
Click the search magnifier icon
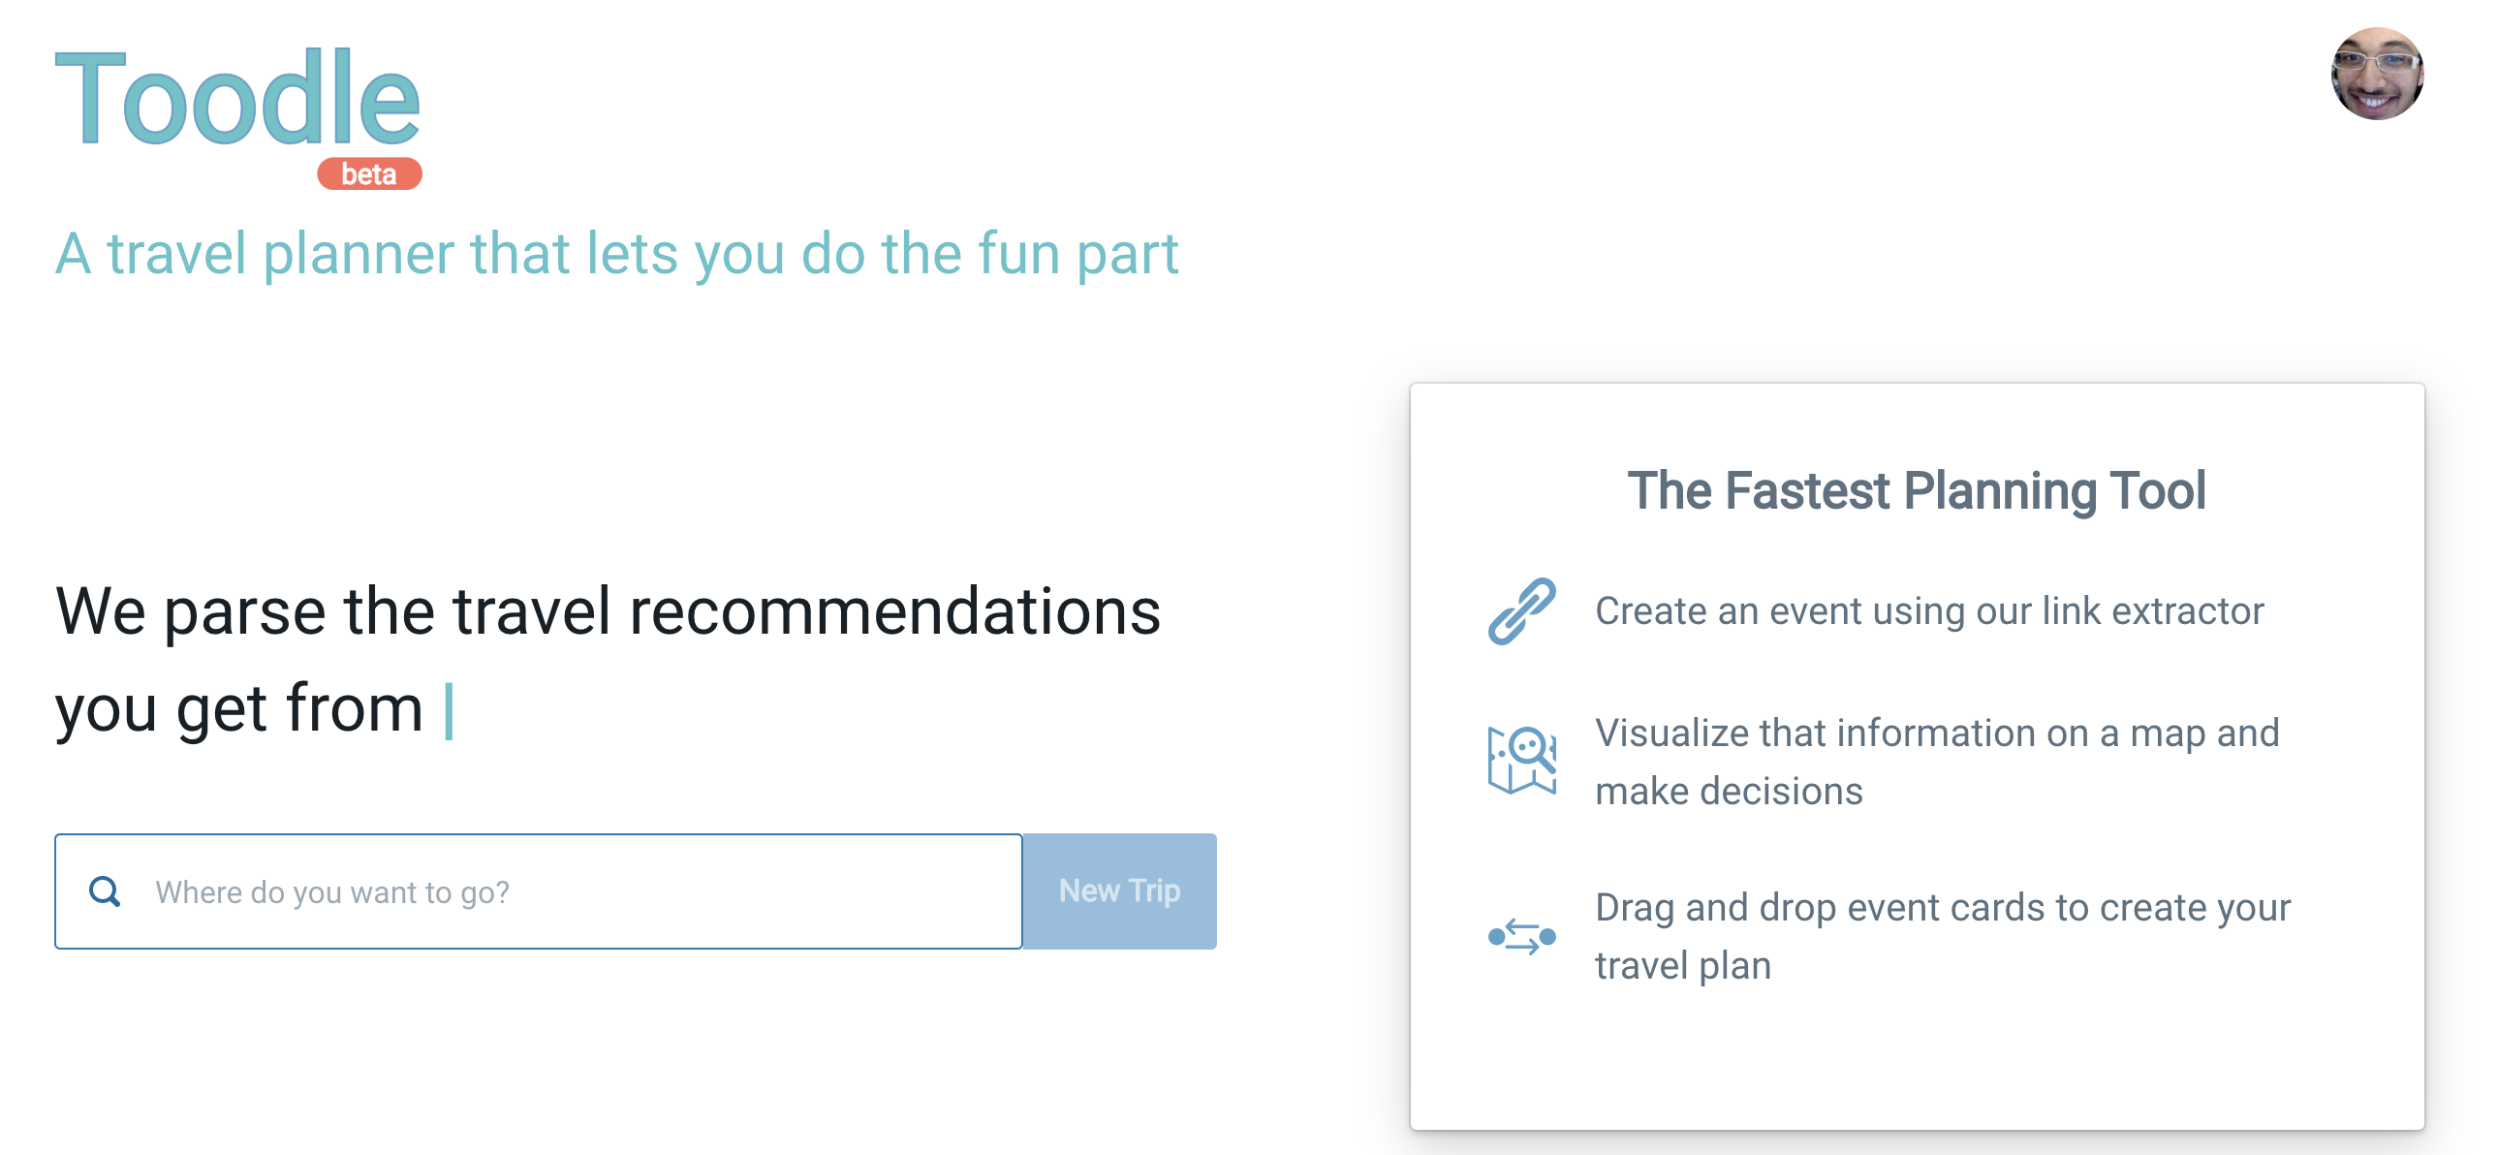[x=105, y=891]
